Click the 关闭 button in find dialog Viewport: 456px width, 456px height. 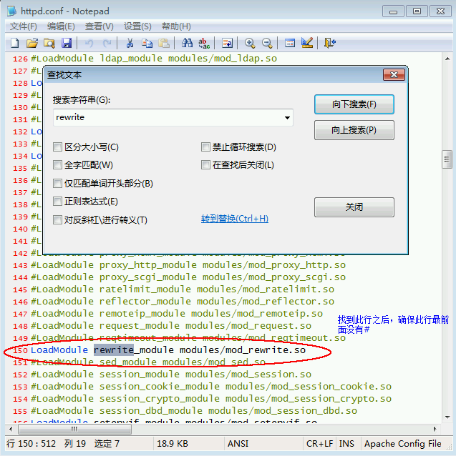click(x=354, y=207)
